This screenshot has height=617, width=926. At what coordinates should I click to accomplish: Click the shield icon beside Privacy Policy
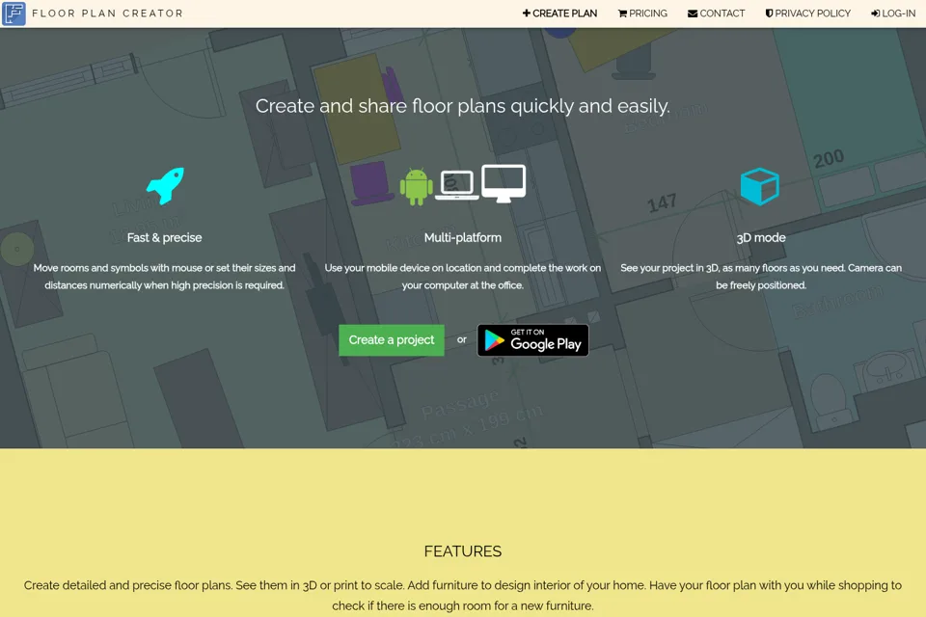pyautogui.click(x=769, y=13)
